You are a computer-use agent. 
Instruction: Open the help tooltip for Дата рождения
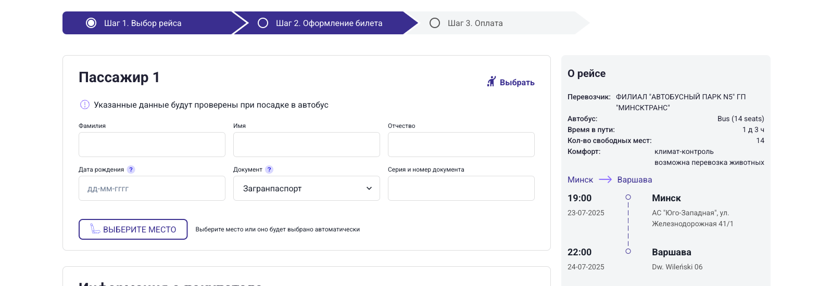[131, 170]
